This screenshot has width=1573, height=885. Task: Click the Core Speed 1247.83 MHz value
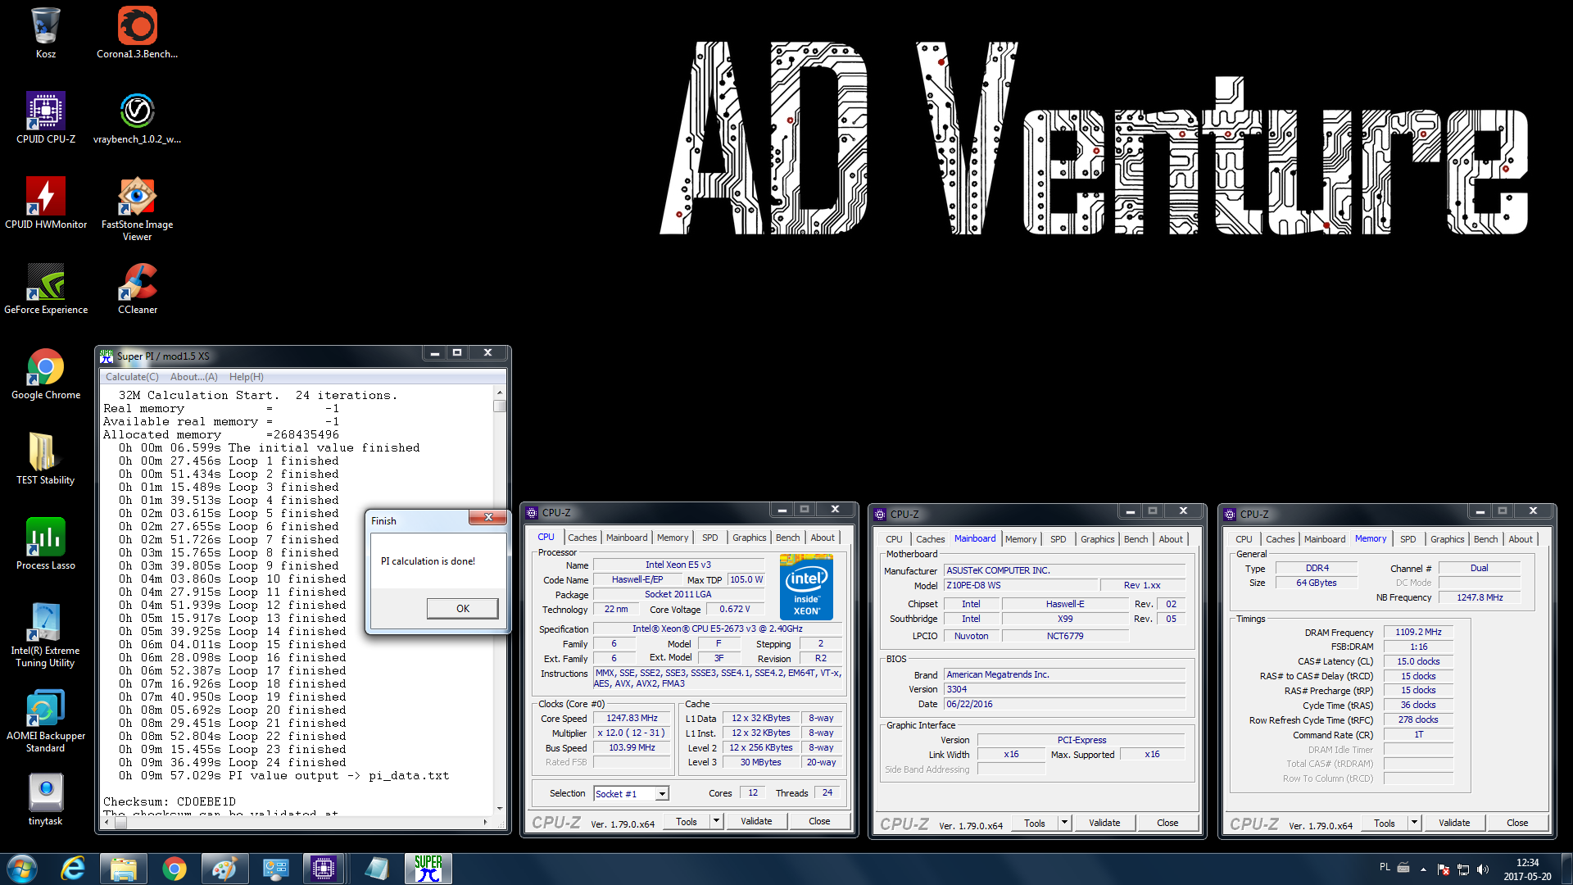coord(632,719)
